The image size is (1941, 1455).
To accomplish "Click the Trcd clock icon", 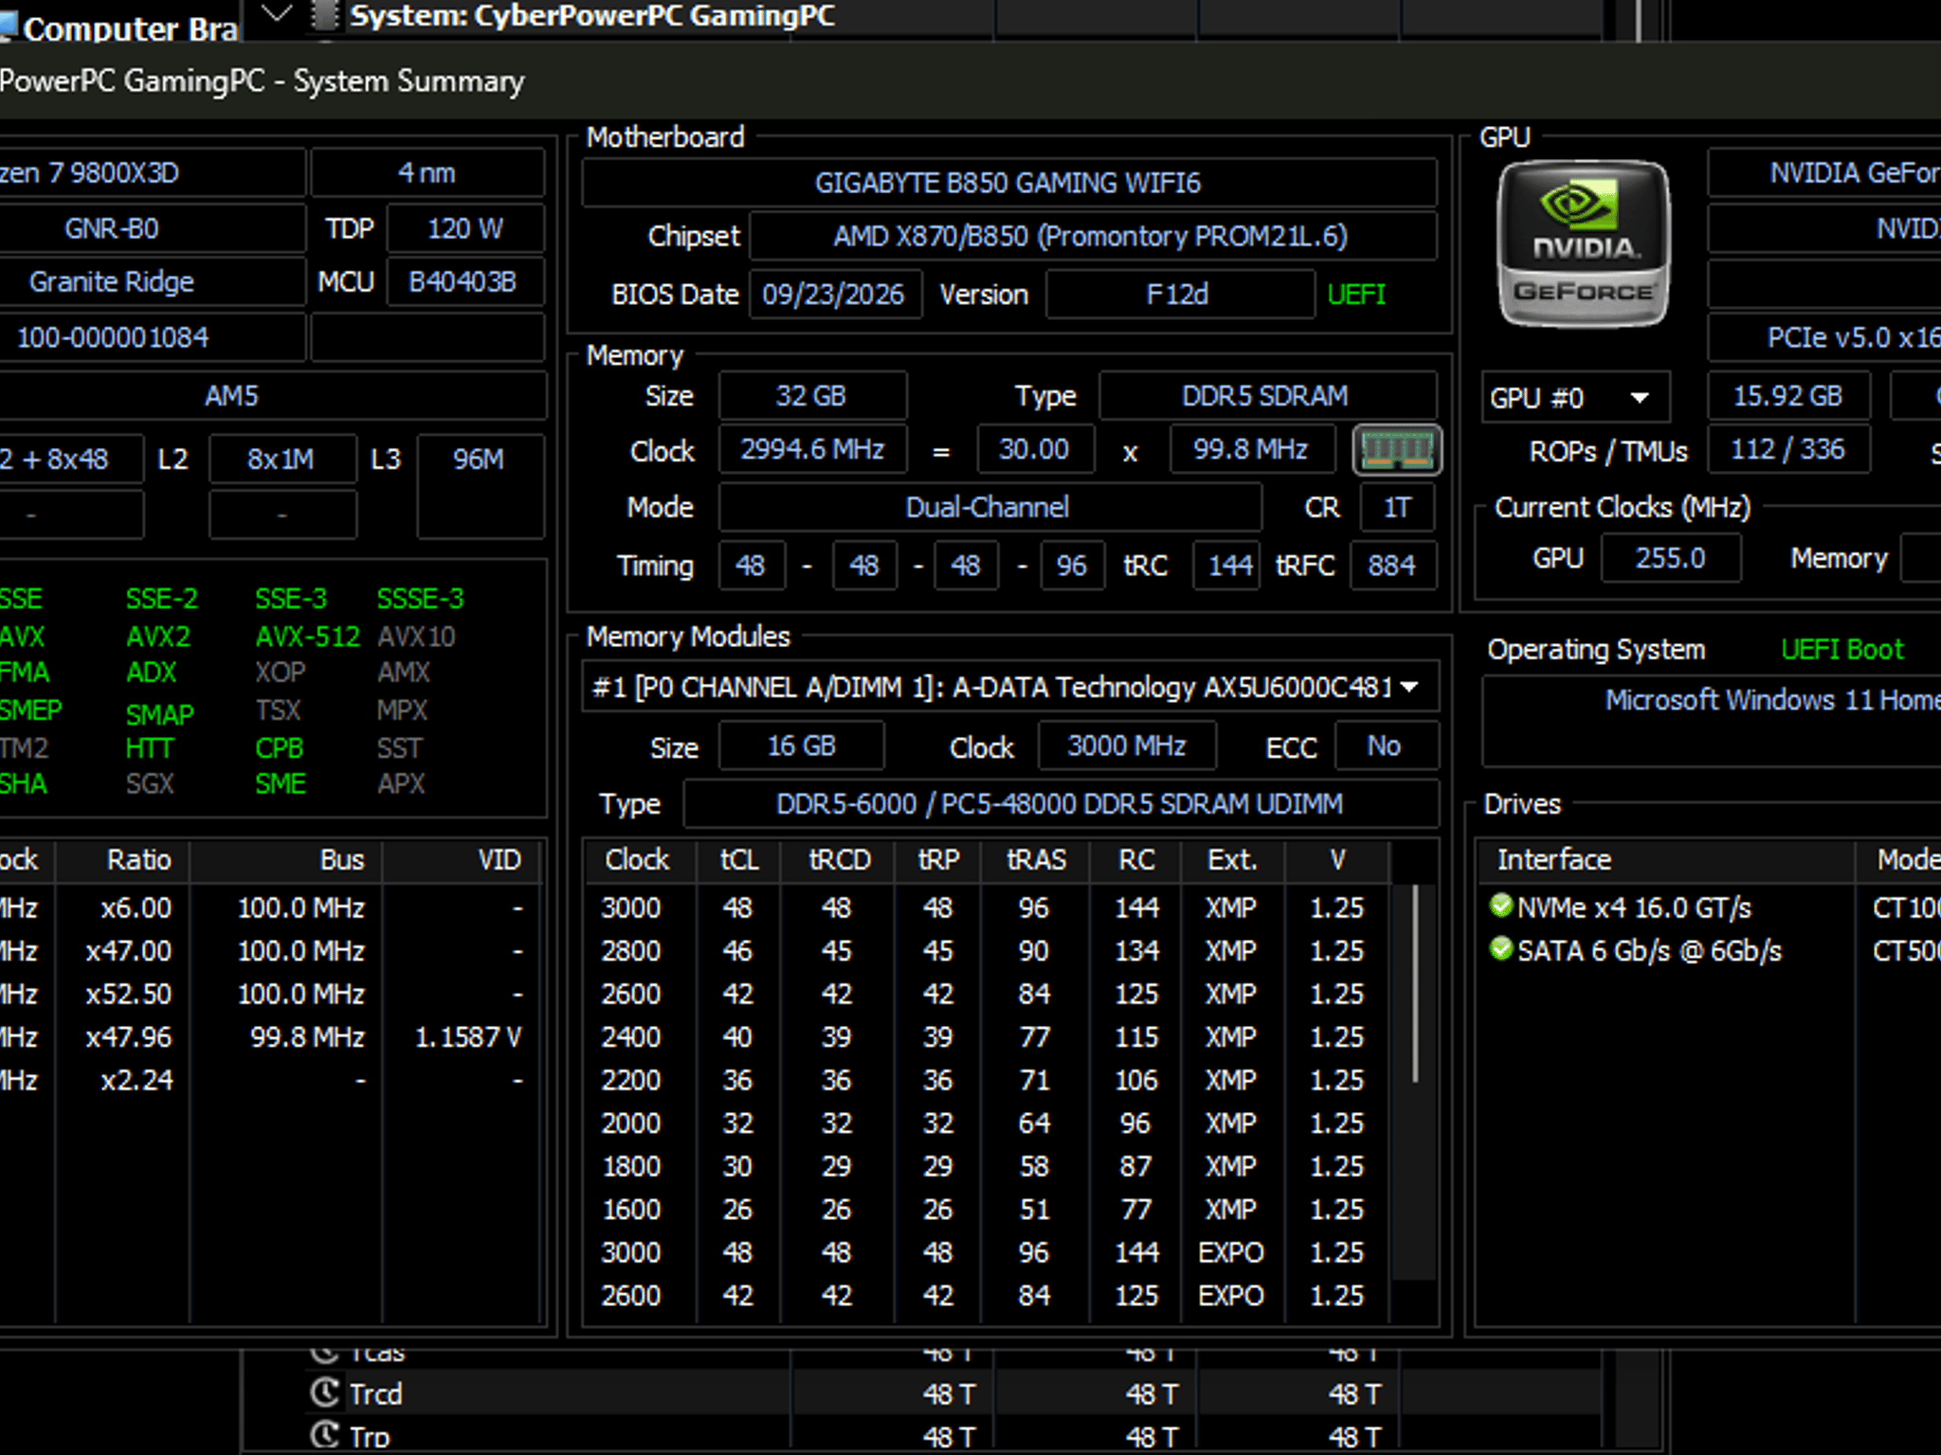I will [x=324, y=1392].
